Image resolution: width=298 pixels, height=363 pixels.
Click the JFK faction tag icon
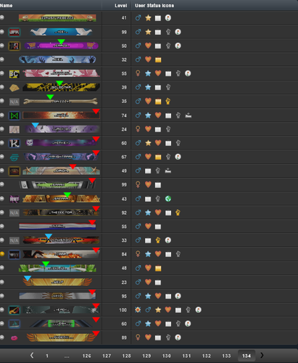[15, 32]
